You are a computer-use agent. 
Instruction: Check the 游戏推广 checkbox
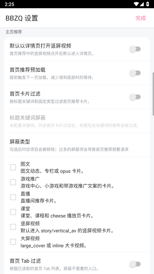[13, 182]
